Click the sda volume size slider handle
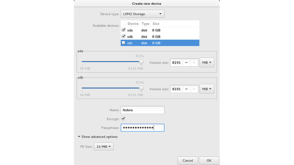 coord(141,62)
